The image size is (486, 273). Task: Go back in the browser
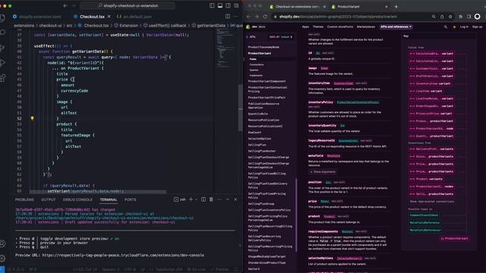tap(248, 17)
